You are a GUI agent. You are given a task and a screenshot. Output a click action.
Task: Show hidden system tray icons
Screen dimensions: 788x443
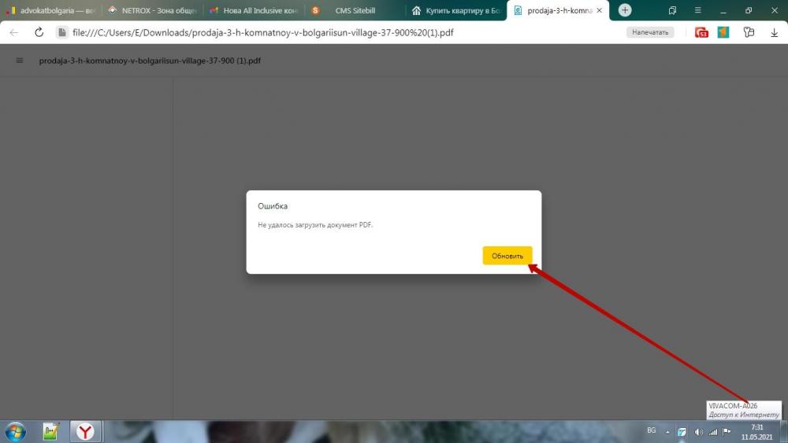tap(668, 431)
